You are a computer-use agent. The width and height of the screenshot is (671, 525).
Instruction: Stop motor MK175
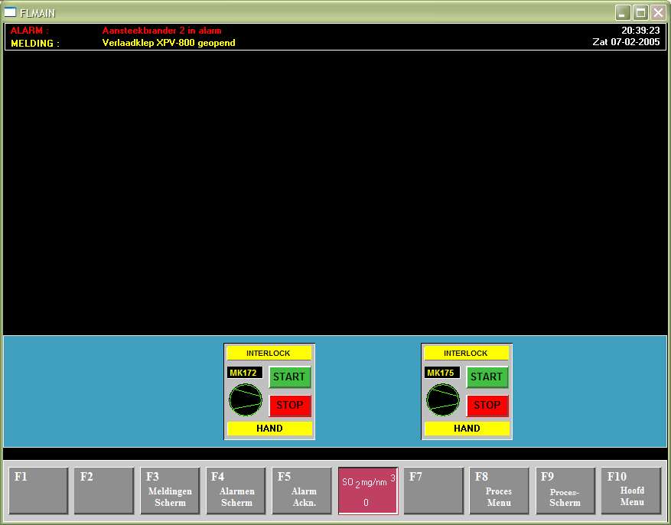(487, 406)
